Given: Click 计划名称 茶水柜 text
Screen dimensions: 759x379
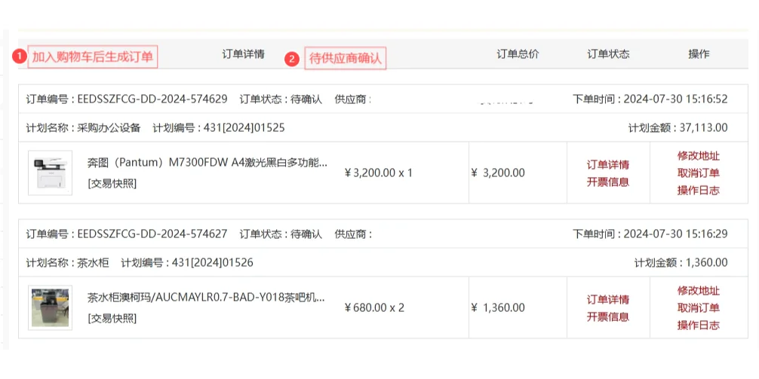Looking at the screenshot, I should click(67, 263).
